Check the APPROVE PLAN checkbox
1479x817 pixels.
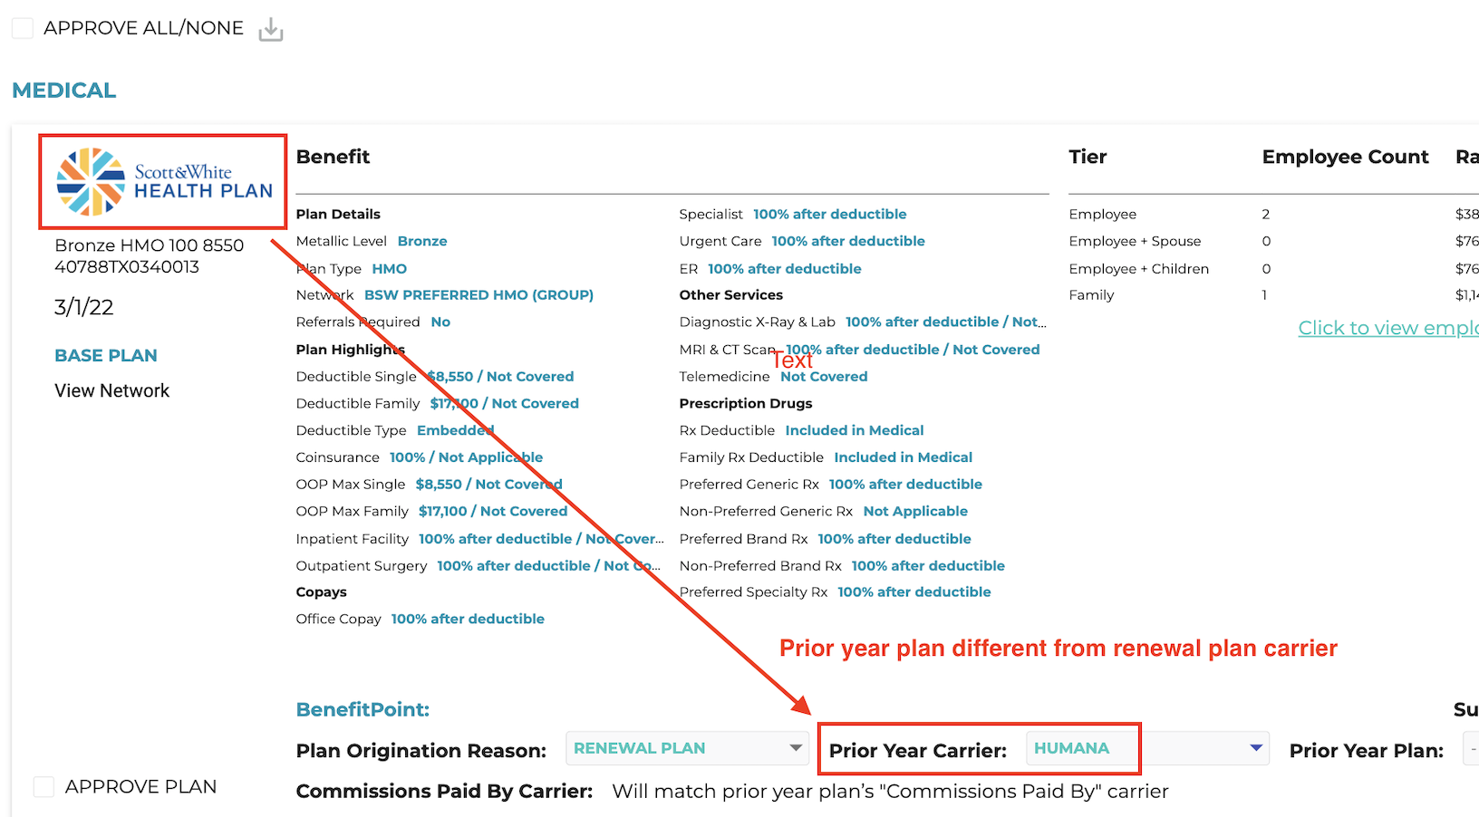[x=43, y=786]
